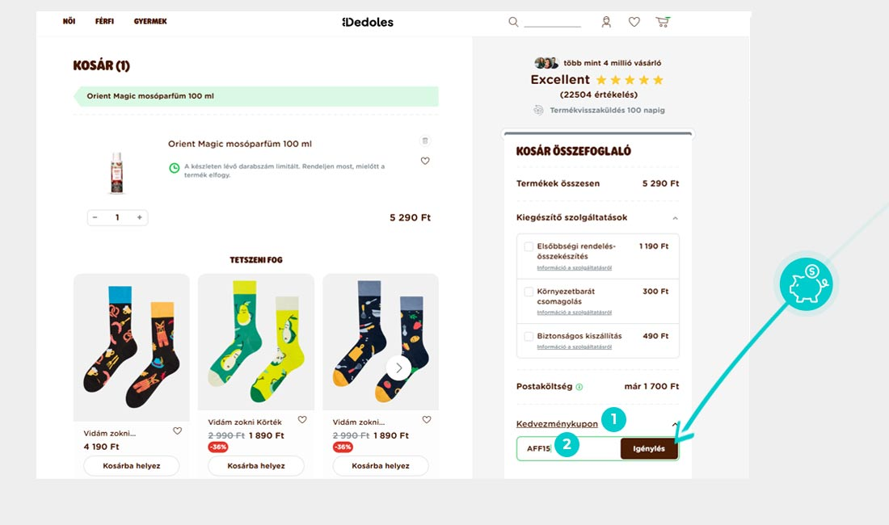Check Biztonságos kiszállítás option
This screenshot has width=889, height=525.
[x=529, y=337]
